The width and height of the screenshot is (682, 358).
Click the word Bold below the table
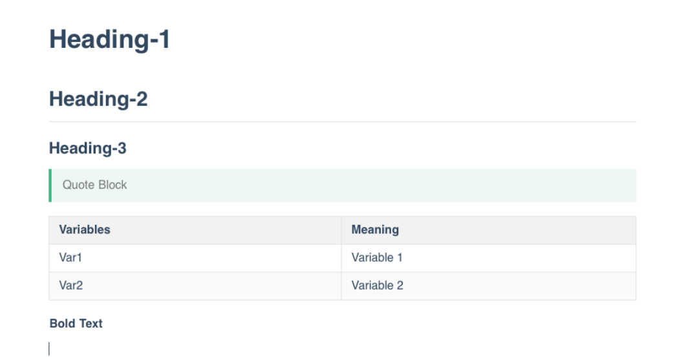(x=62, y=323)
